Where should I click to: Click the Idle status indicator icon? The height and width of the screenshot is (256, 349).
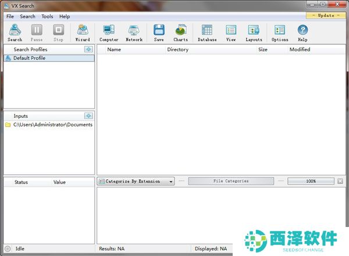[8, 248]
